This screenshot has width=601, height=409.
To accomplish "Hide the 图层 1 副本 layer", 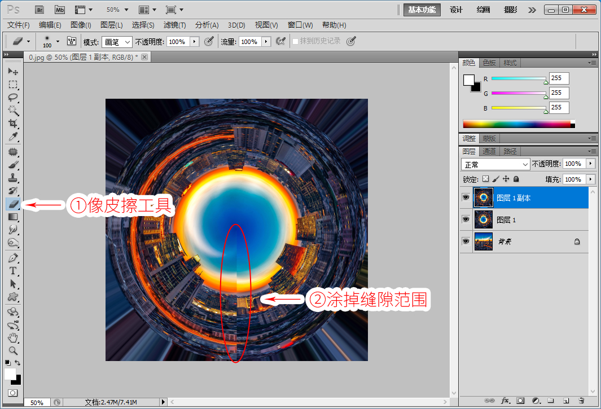I will tap(466, 197).
